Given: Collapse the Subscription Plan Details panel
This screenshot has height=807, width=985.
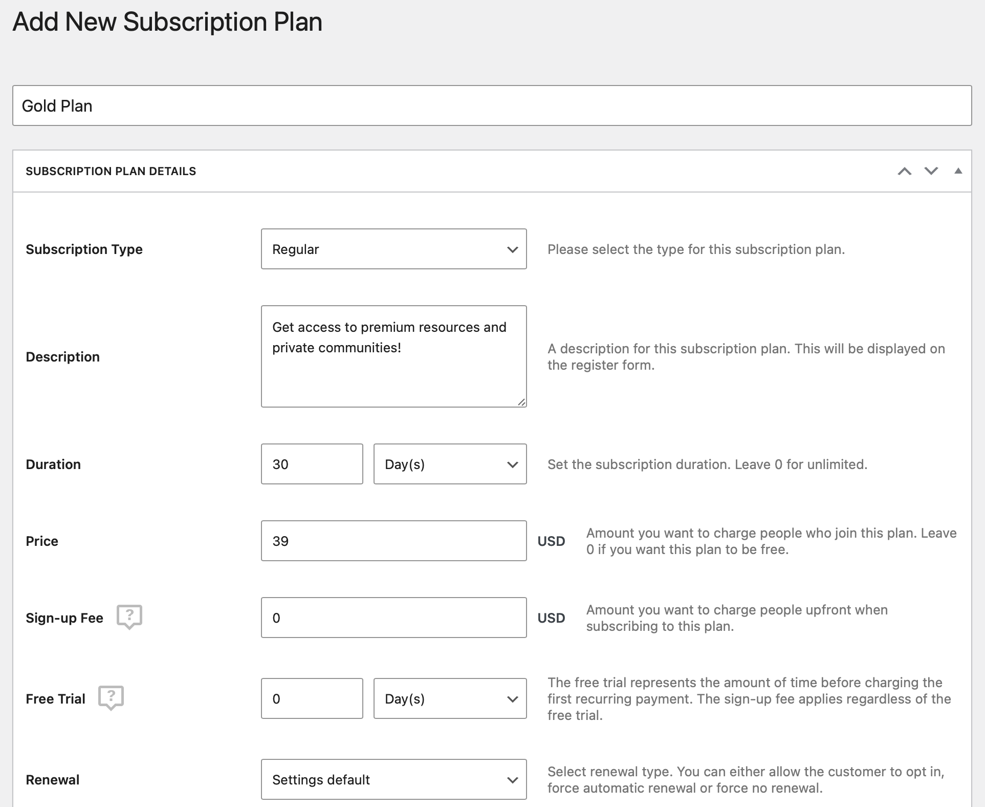Looking at the screenshot, I should click(x=958, y=171).
